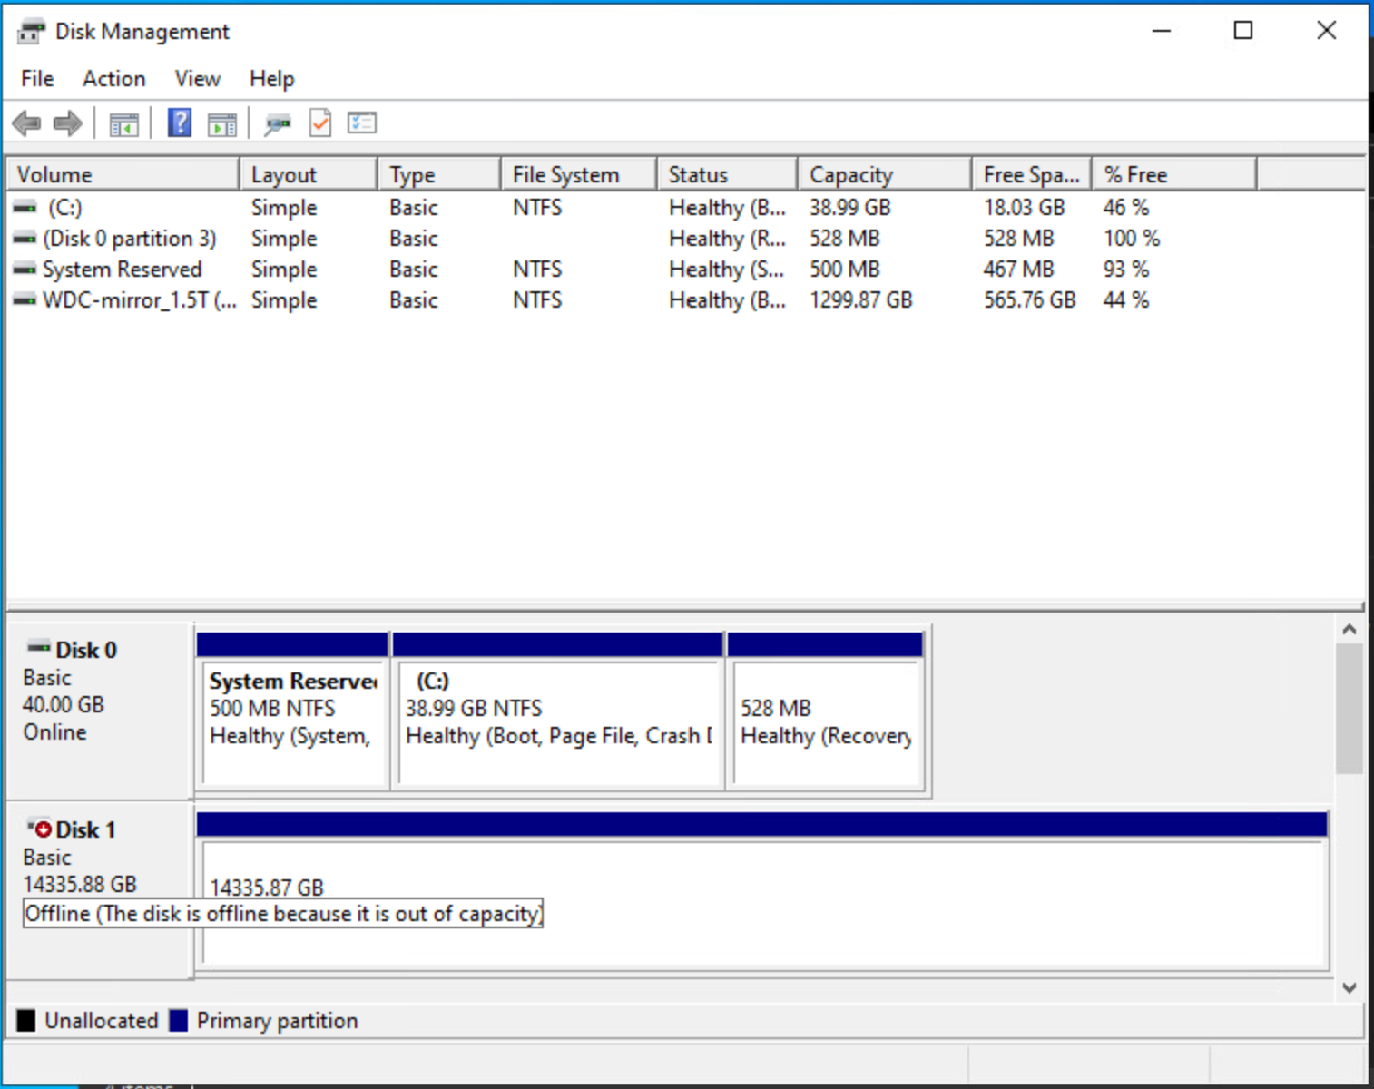The image size is (1374, 1089).
Task: Click the 1299.87 GB capacity cell
Action: (861, 300)
